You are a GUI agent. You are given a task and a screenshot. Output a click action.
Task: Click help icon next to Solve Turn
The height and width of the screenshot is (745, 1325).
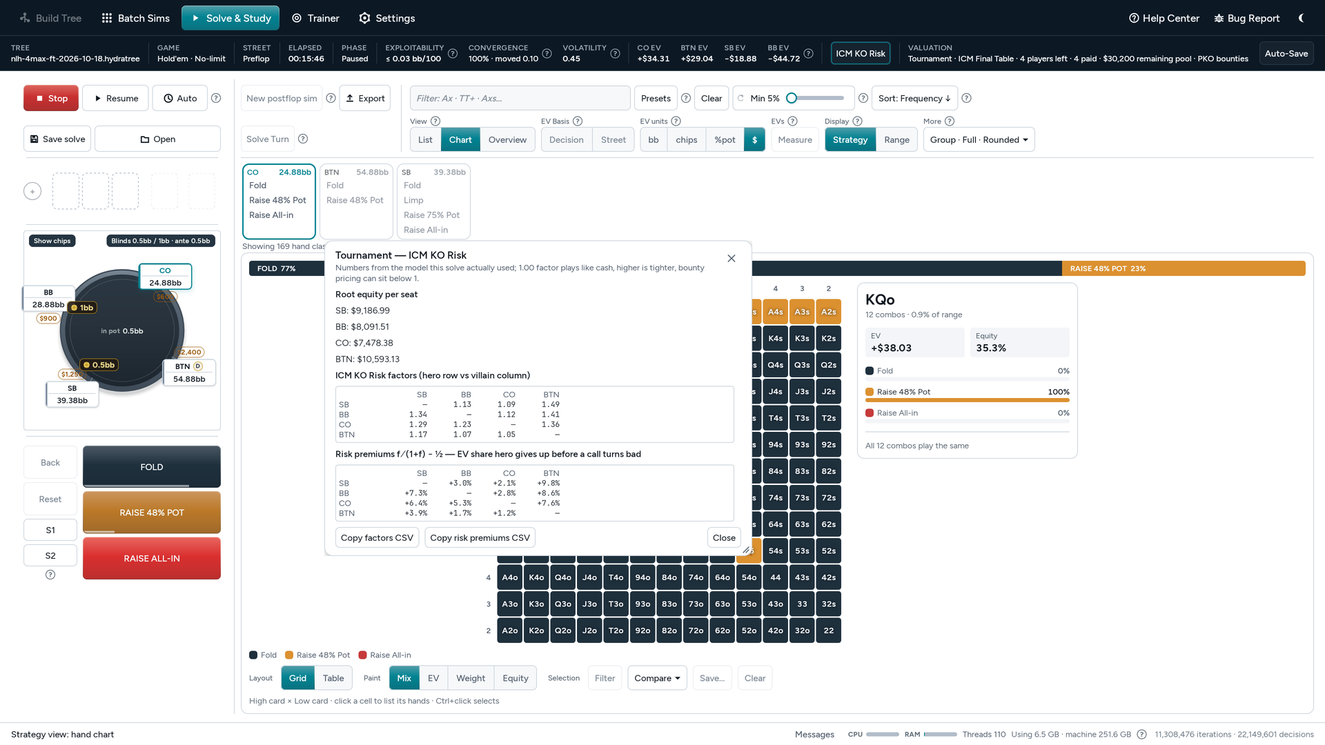(303, 139)
